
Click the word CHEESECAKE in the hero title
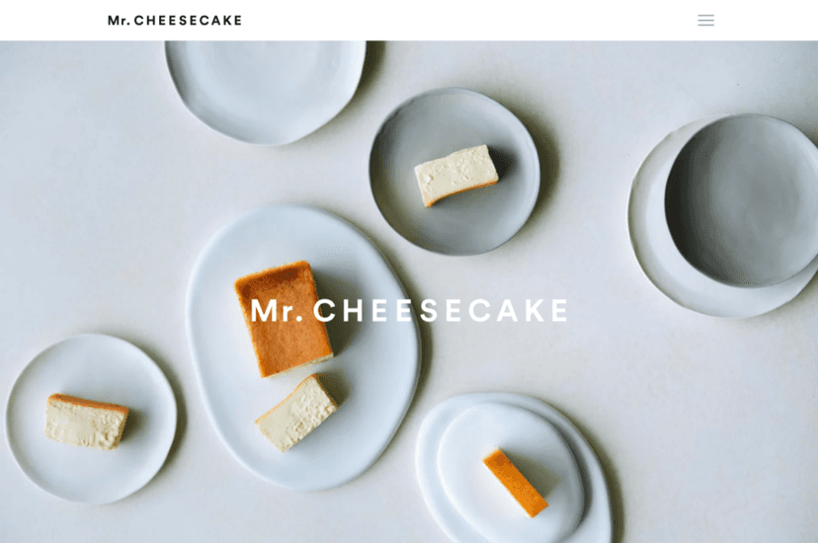[x=441, y=310]
